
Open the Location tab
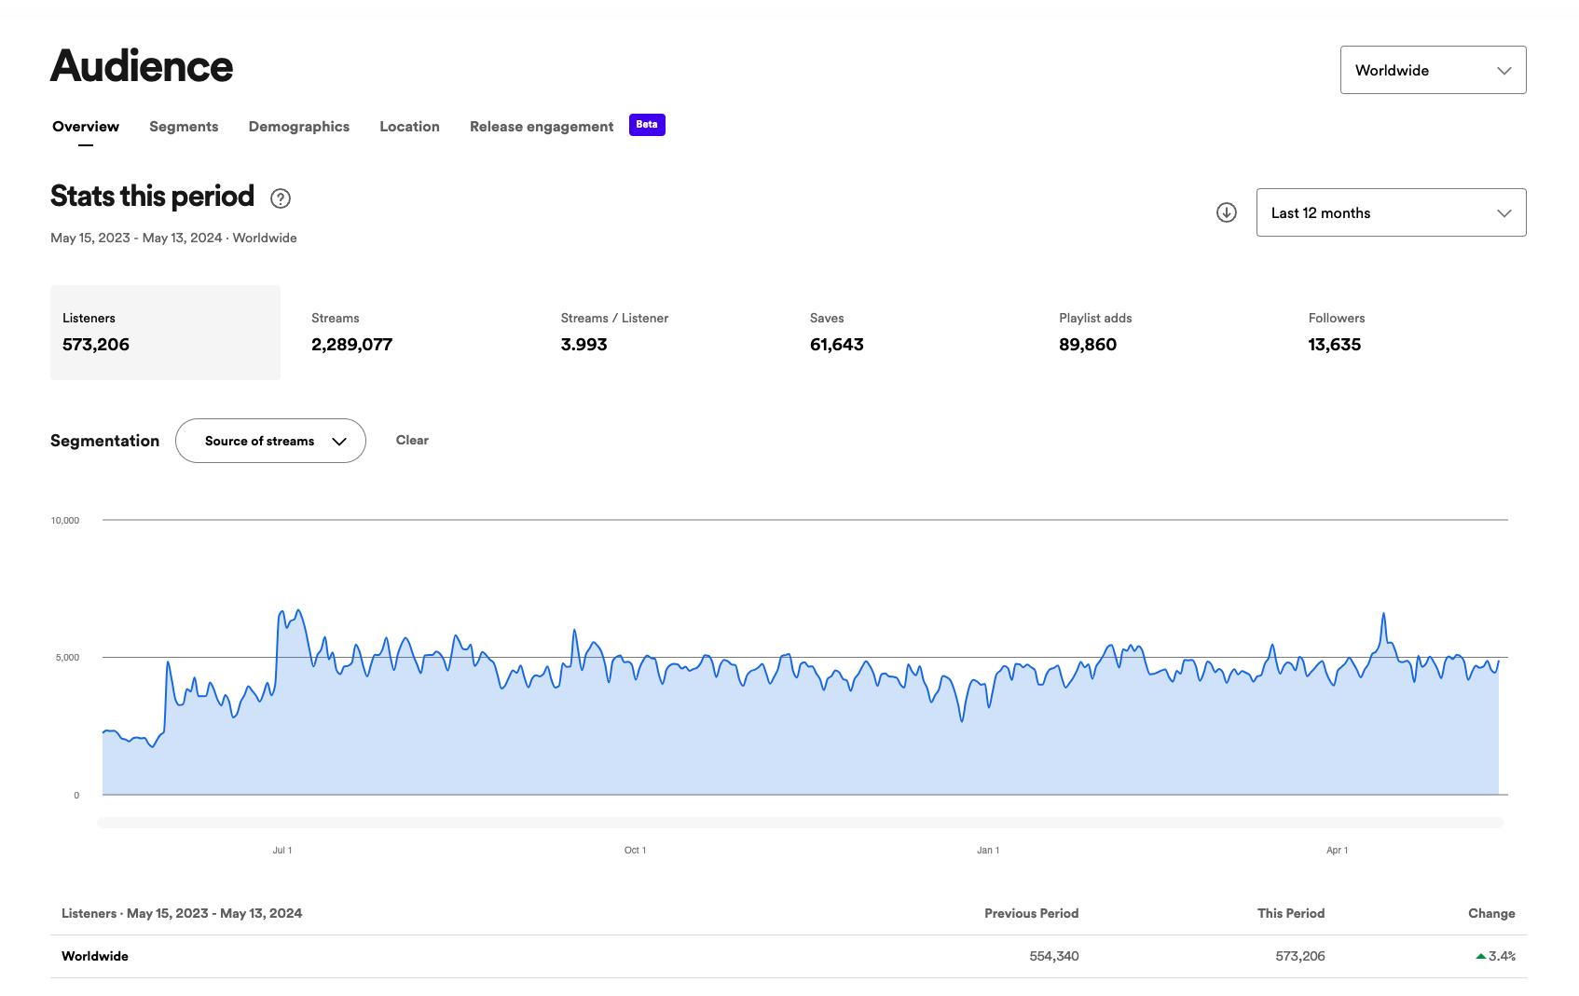click(x=409, y=127)
